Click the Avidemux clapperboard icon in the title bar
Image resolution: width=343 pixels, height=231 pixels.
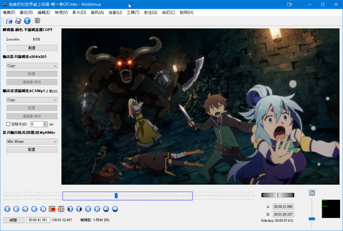5,4
